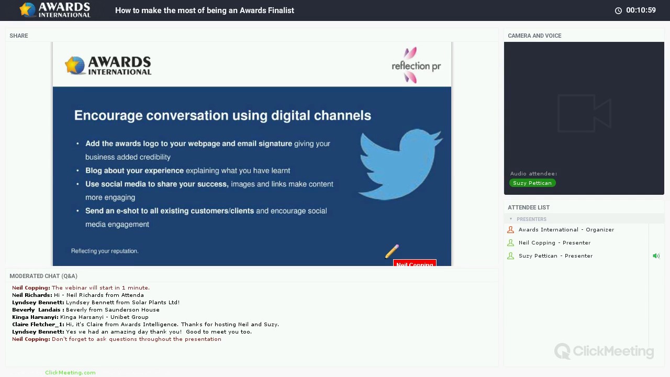This screenshot has height=377, width=670.
Task: Select Neil Copping - Presenter row
Action: pyautogui.click(x=576, y=242)
